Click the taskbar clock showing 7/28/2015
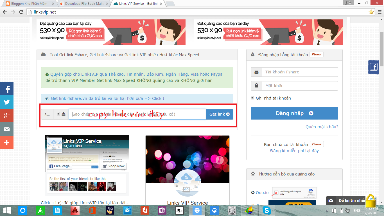The height and width of the screenshot is (216, 384). tap(372, 210)
